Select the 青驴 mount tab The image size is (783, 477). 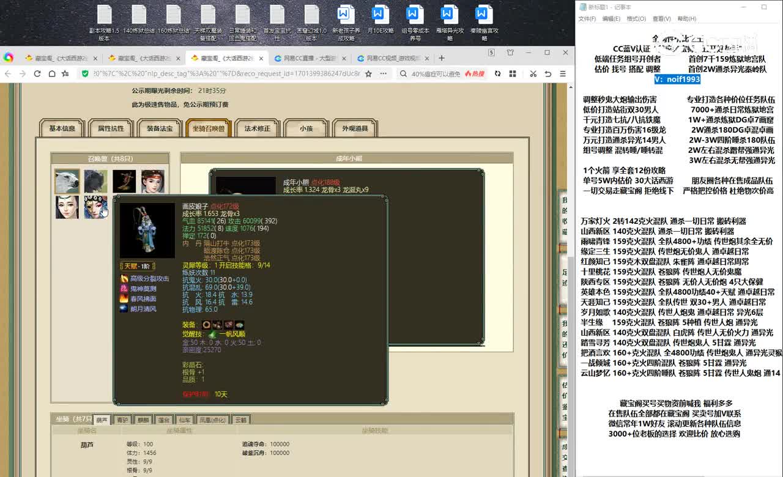pos(122,420)
